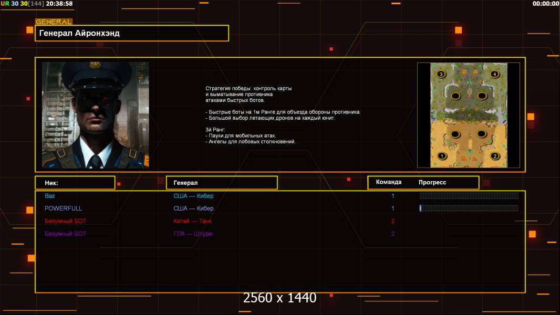The height and width of the screenshot is (315, 560).
Task: Click США — Кибер in POWERFULL's row
Action: (193, 208)
